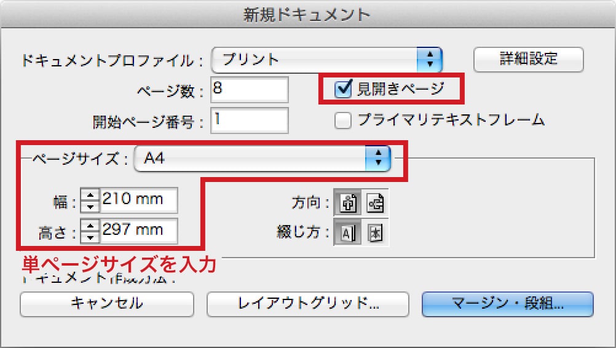
Task: Open the レイアウトグリッド... button
Action: tap(307, 304)
